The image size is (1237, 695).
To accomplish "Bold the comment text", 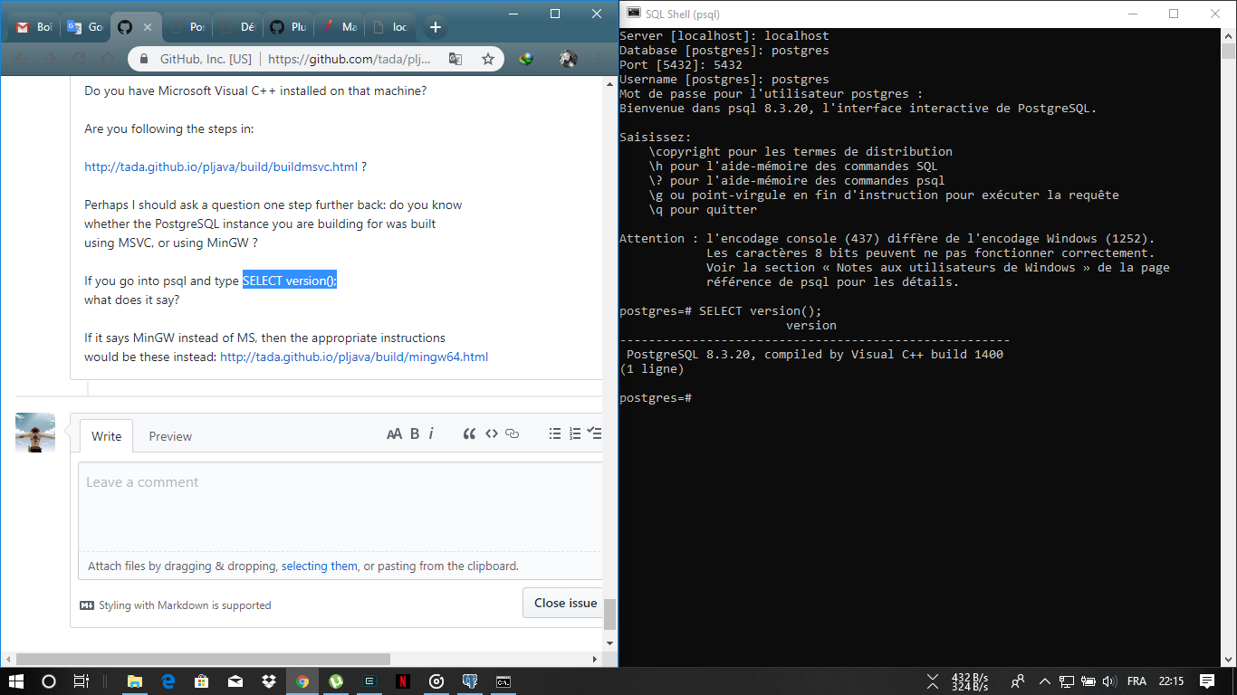I will 414,433.
